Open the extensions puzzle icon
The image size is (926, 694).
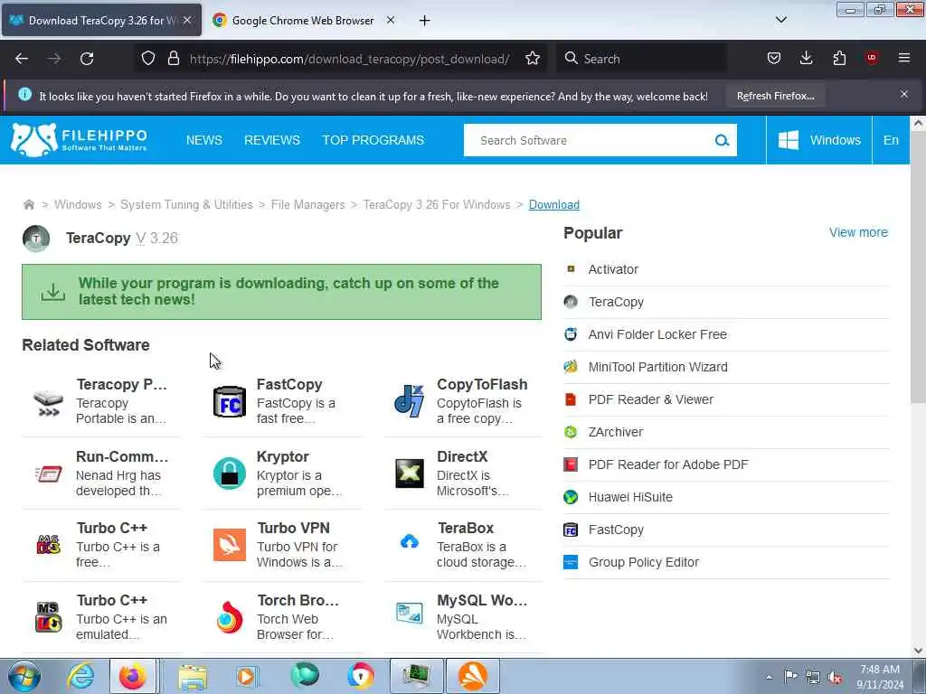839,59
